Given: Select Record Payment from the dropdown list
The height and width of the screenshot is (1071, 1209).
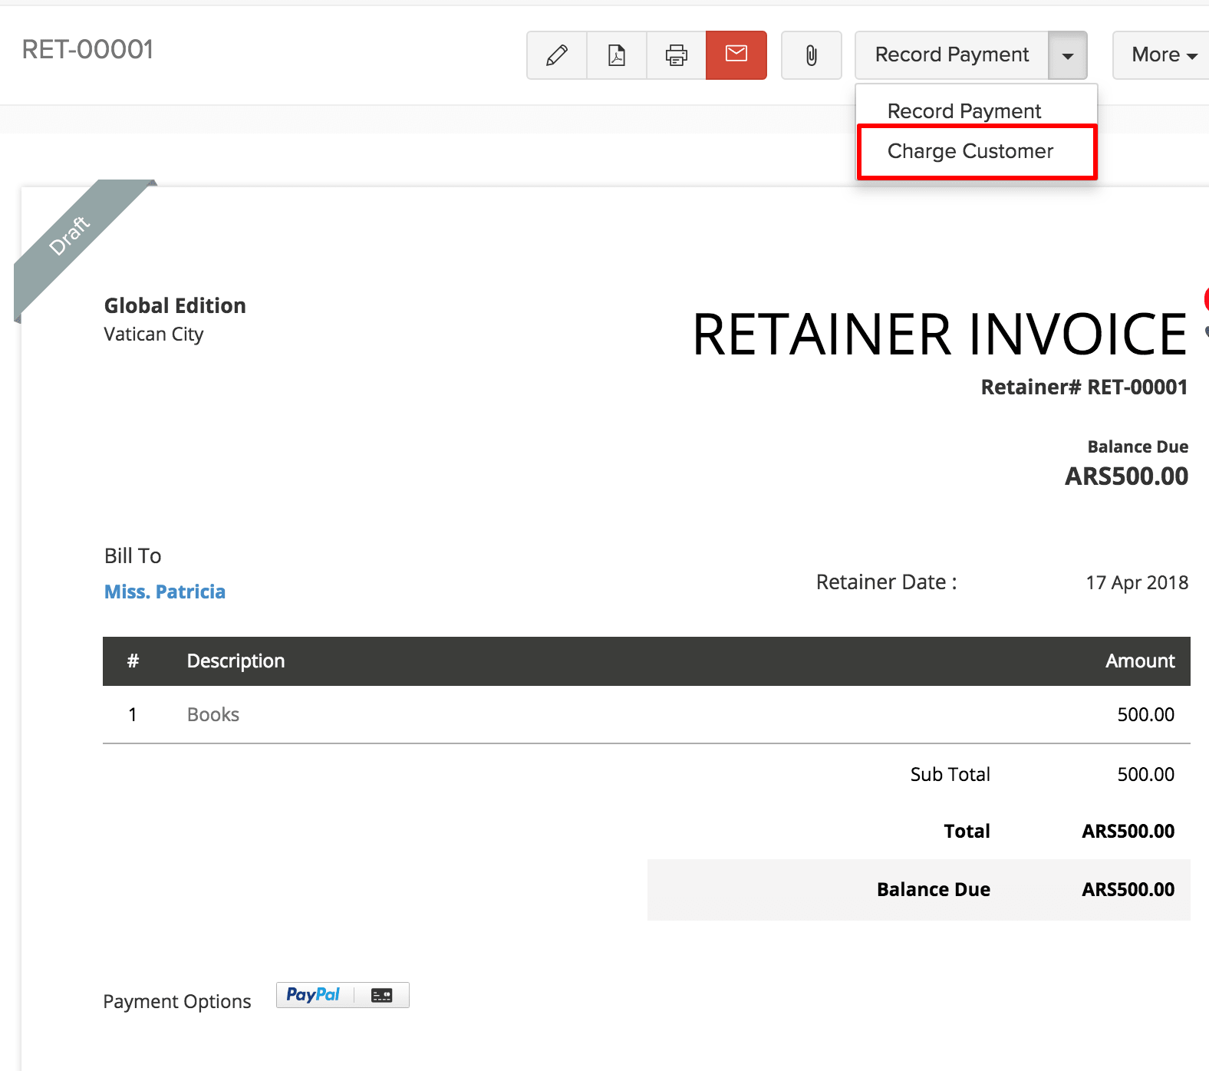Looking at the screenshot, I should [964, 111].
